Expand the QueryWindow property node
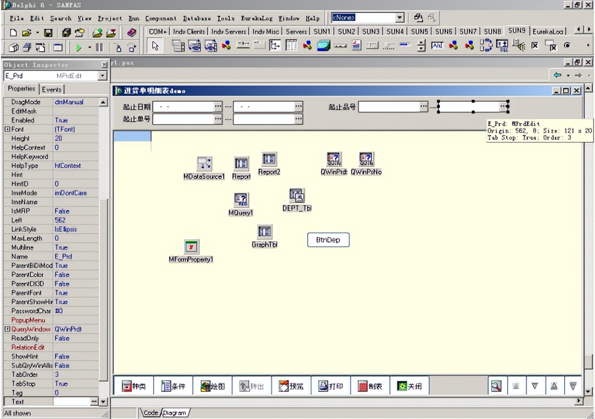The image size is (595, 419). (7, 329)
